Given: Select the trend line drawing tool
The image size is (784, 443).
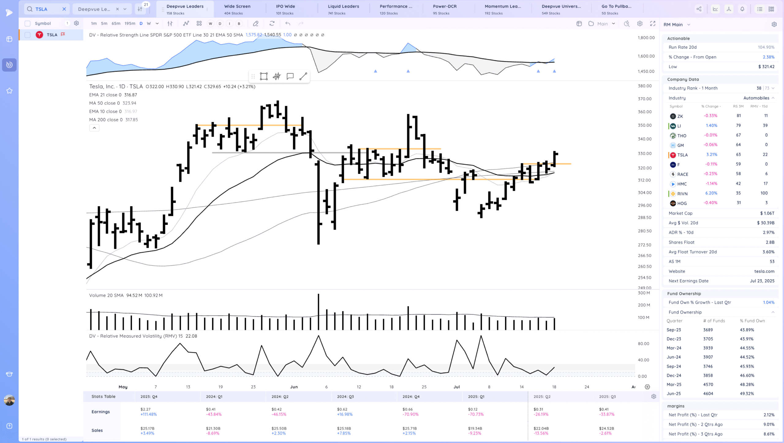Looking at the screenshot, I should point(303,76).
